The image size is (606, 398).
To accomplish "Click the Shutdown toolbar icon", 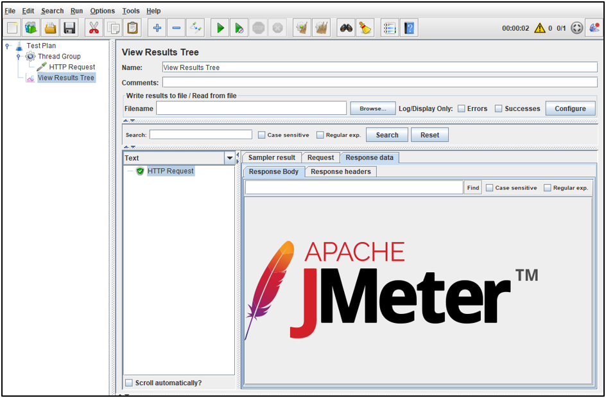I will click(x=277, y=28).
